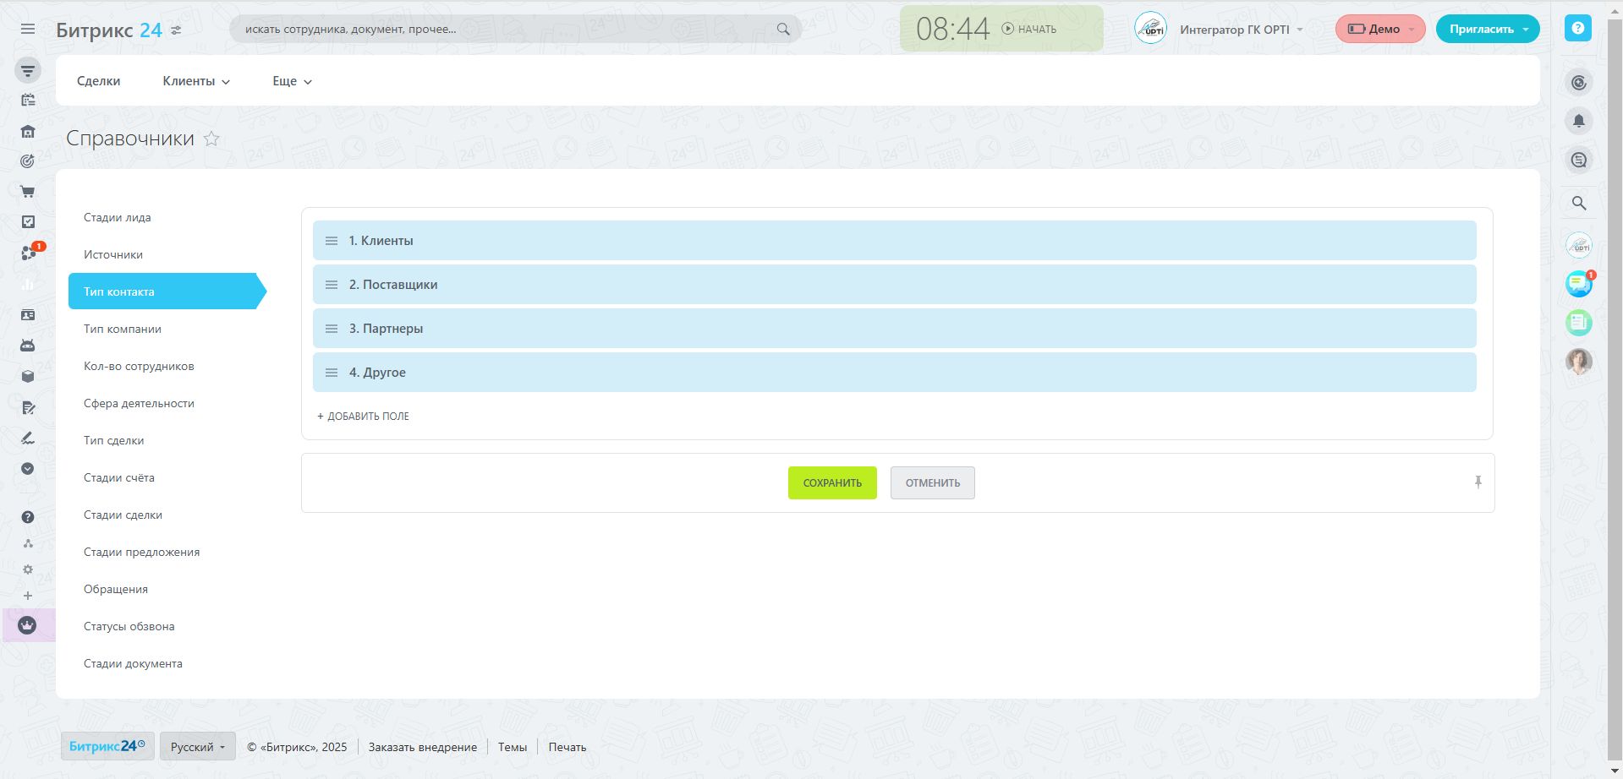Click the crown icon in left sidebar
Image resolution: width=1623 pixels, height=779 pixels.
[x=28, y=626]
